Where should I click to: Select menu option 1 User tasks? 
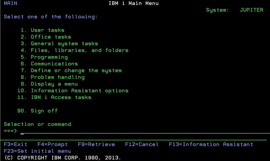pos(47,30)
